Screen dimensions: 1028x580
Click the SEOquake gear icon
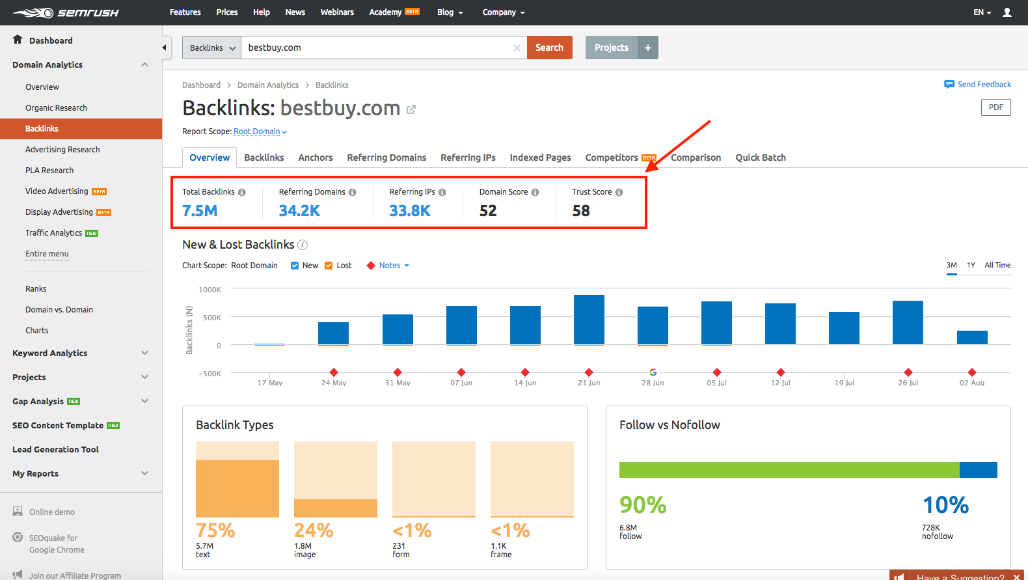(18, 538)
